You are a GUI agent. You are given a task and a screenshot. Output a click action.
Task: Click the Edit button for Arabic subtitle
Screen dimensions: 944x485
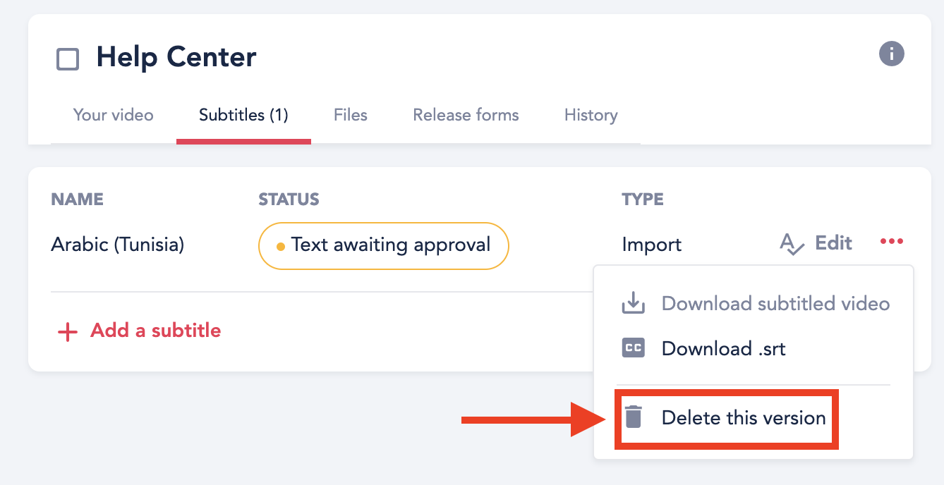click(x=833, y=243)
